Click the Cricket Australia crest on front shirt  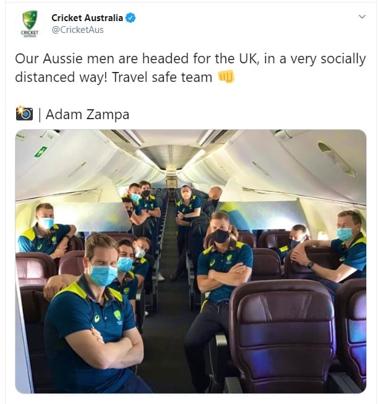point(118,316)
